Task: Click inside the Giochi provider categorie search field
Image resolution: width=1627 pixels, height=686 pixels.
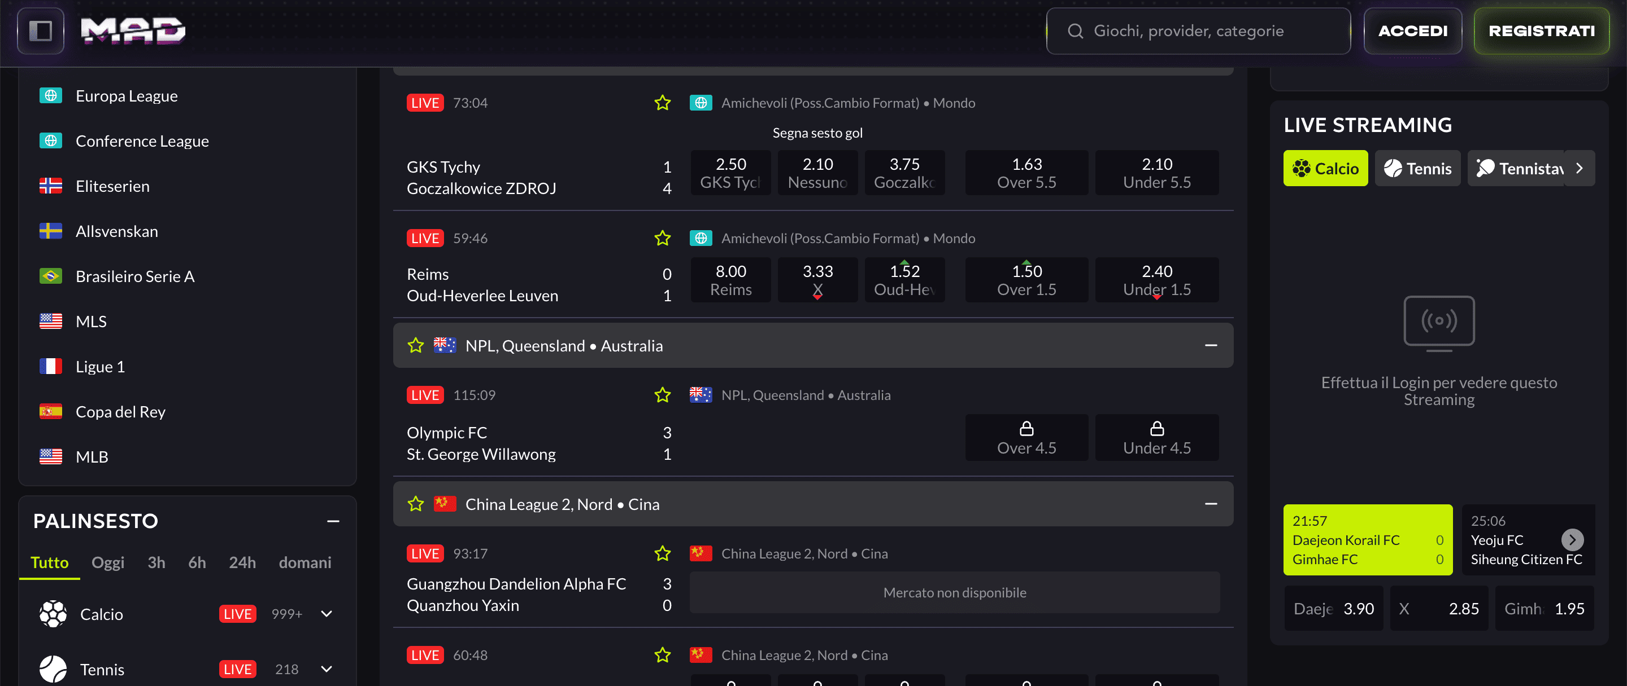Action: (x=1200, y=30)
